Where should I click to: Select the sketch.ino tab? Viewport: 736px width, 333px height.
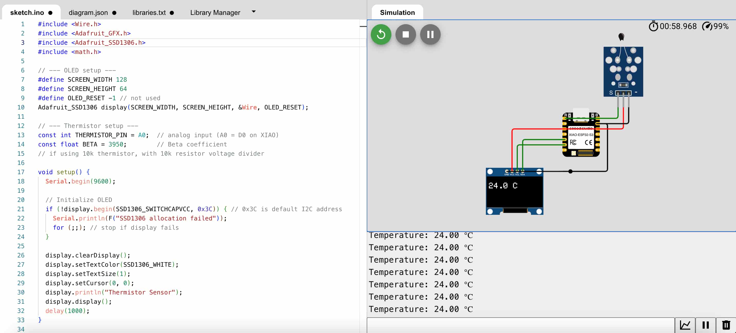tap(27, 13)
